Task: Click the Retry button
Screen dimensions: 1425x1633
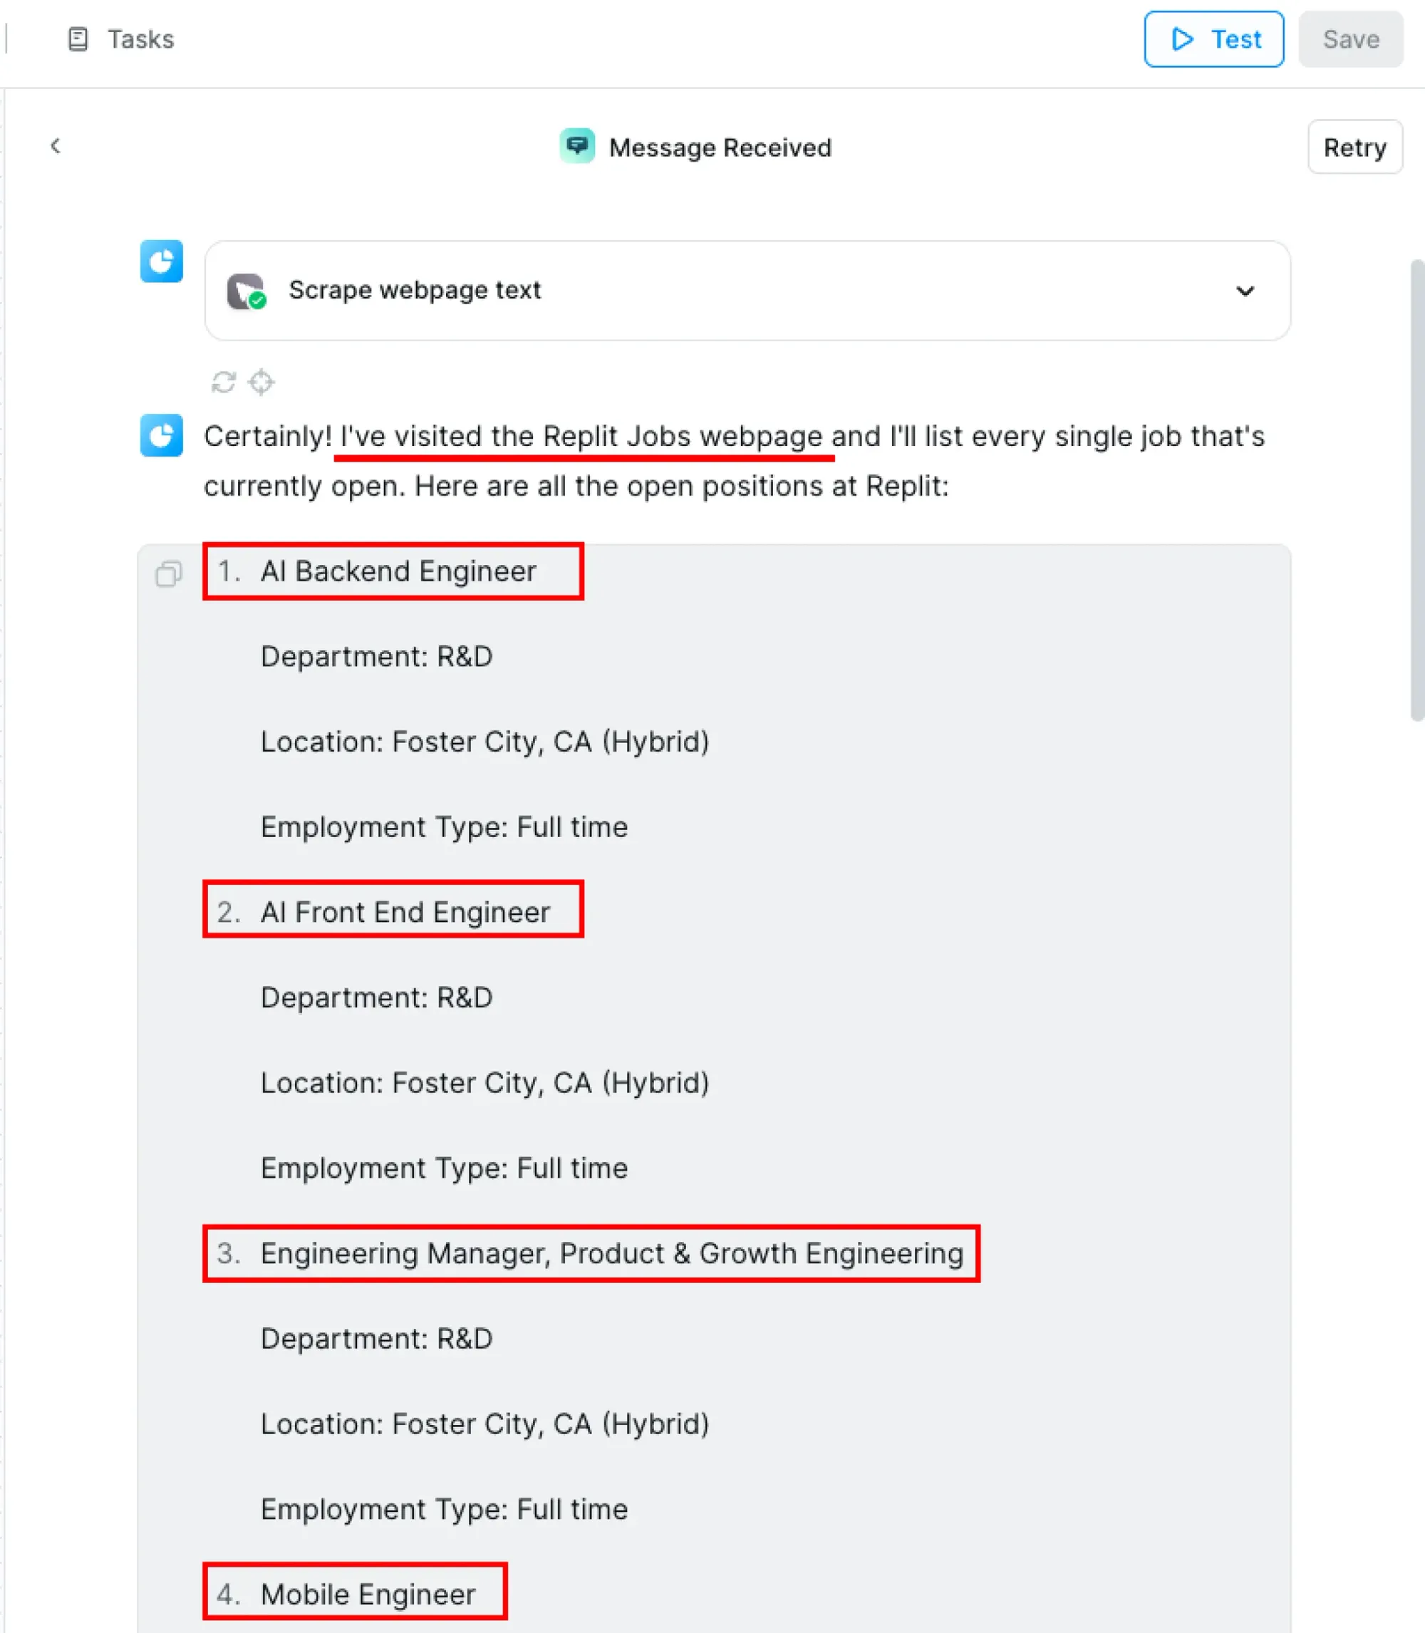Action: point(1354,147)
